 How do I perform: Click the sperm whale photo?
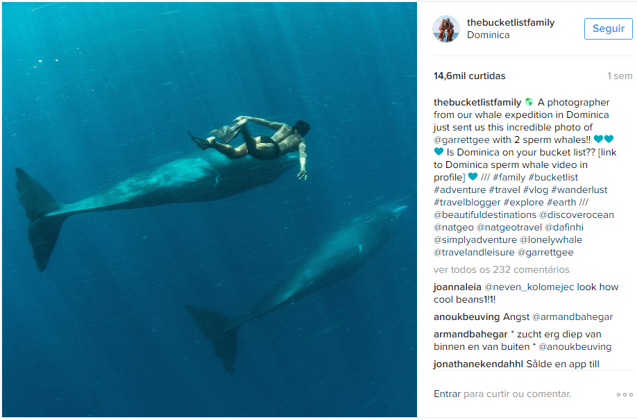coord(209,210)
